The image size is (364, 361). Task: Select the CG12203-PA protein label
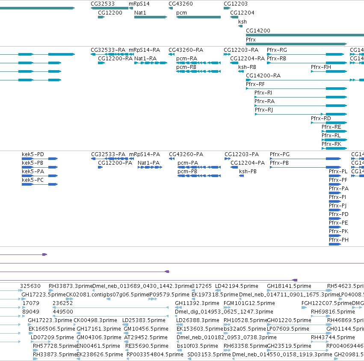tap(241, 154)
